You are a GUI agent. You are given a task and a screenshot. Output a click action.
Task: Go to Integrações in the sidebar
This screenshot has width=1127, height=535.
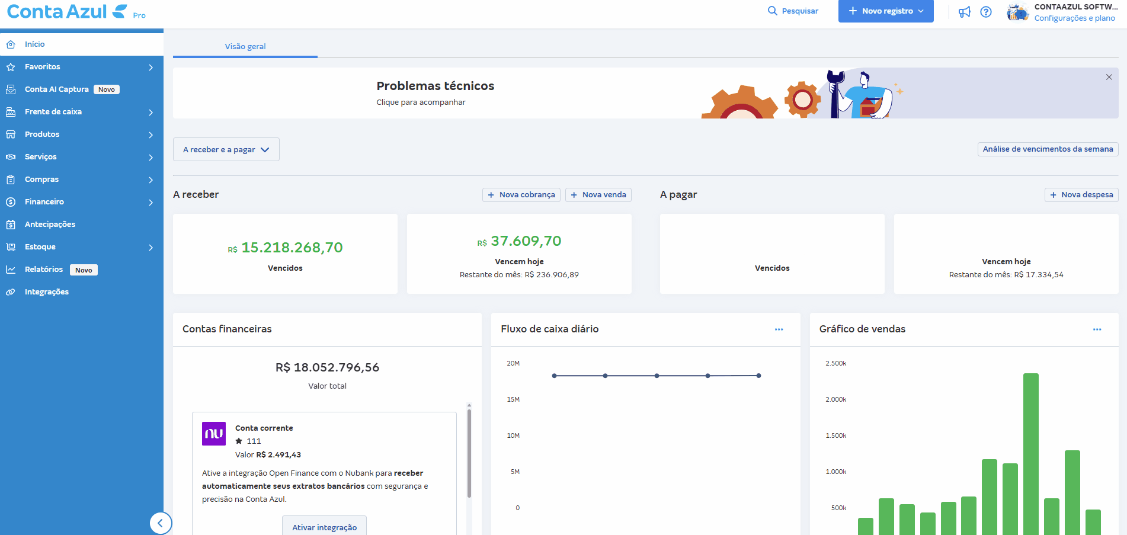[x=47, y=292]
